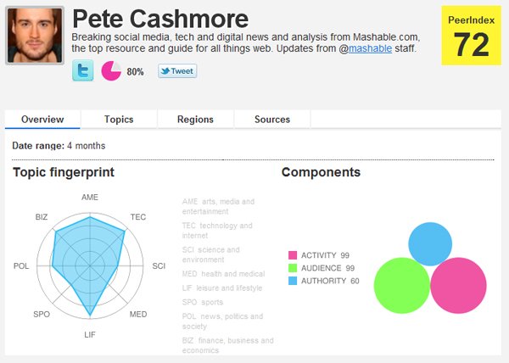509x363 pixels.
Task: Click the TEC axis label on radar
Action: pyautogui.click(x=138, y=217)
